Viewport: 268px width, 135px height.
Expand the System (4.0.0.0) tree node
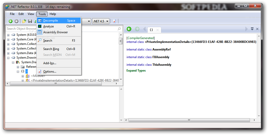8,35
